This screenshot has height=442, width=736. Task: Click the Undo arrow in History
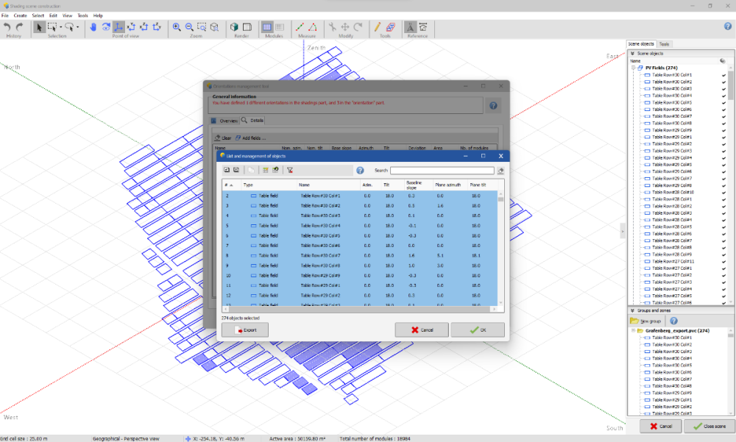(x=7, y=27)
